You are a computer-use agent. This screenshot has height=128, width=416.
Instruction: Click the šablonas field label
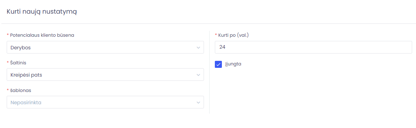point(20,90)
